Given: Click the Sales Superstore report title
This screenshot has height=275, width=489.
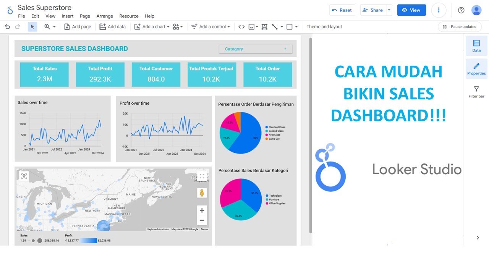Looking at the screenshot, I should (44, 8).
